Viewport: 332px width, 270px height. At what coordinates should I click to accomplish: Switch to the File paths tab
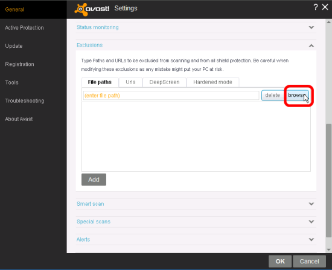coord(100,82)
